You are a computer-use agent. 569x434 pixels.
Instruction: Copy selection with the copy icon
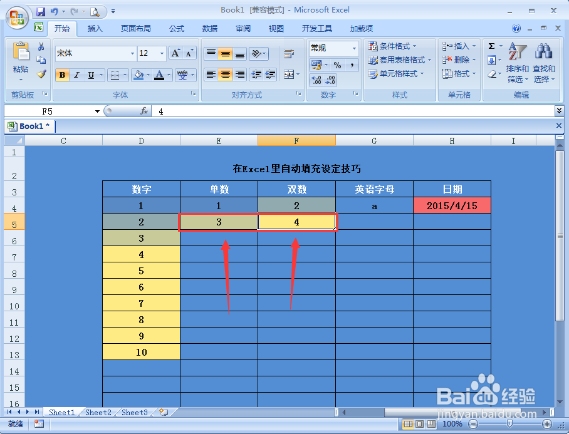point(41,60)
